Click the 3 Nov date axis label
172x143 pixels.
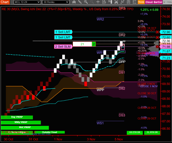tap(91, 139)
